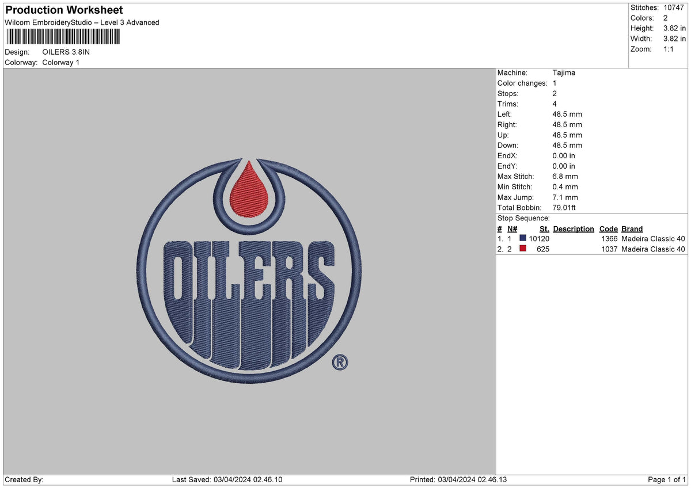Image resolution: width=691 pixels, height=488 pixels.
Task: Click the 'Colorway 1' value
Action: [x=61, y=62]
